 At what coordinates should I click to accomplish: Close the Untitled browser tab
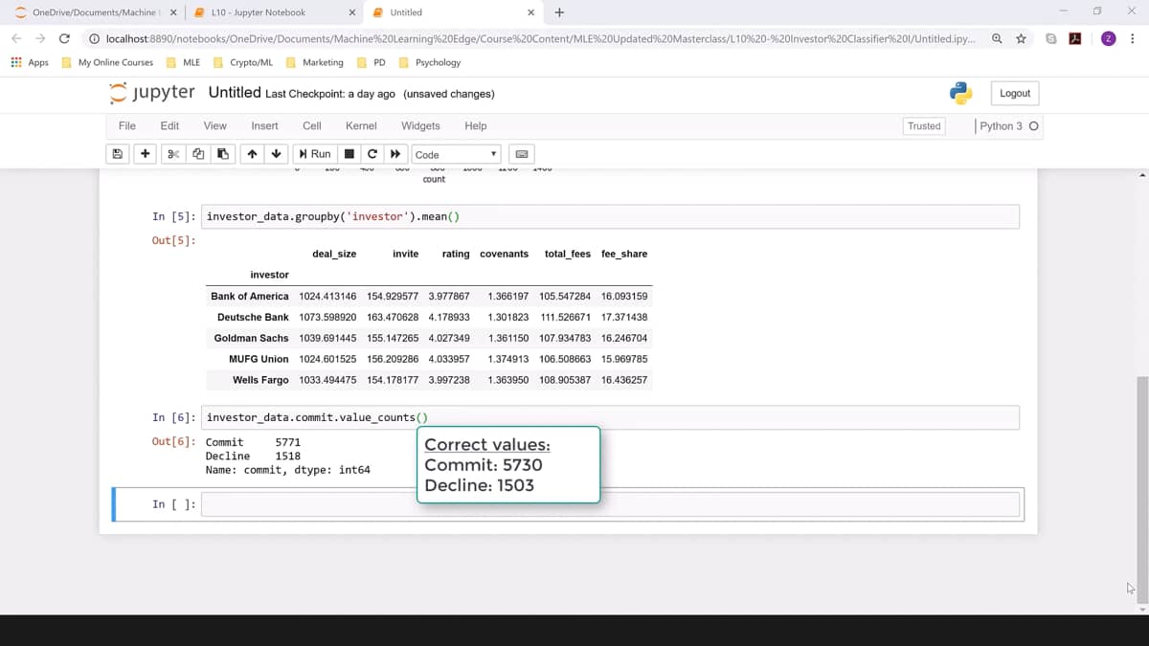[x=531, y=12]
